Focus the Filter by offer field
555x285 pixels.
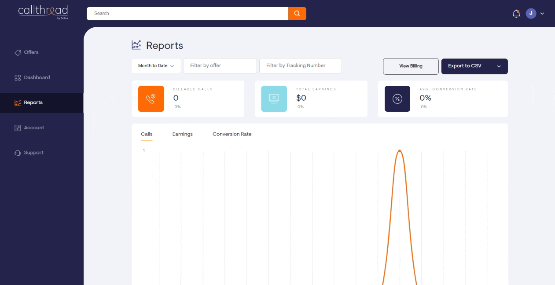point(220,66)
